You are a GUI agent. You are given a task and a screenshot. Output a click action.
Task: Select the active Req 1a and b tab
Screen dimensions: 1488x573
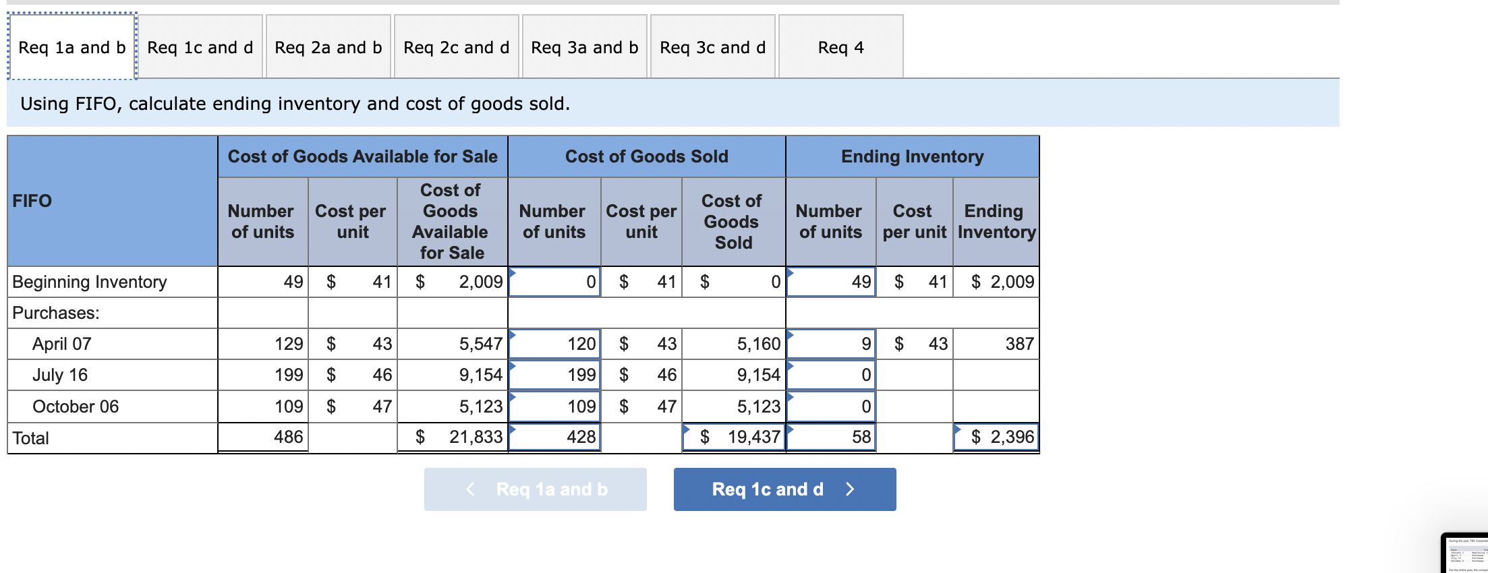point(72,47)
